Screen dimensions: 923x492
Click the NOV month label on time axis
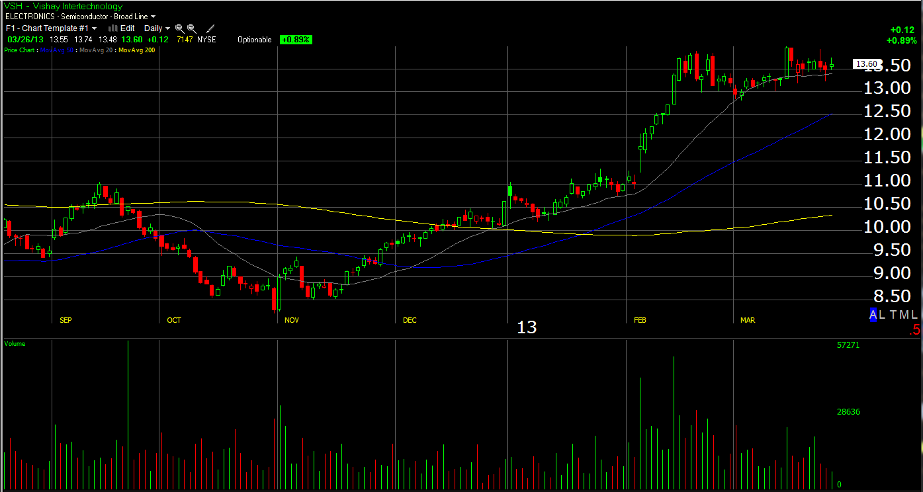pyautogui.click(x=292, y=320)
